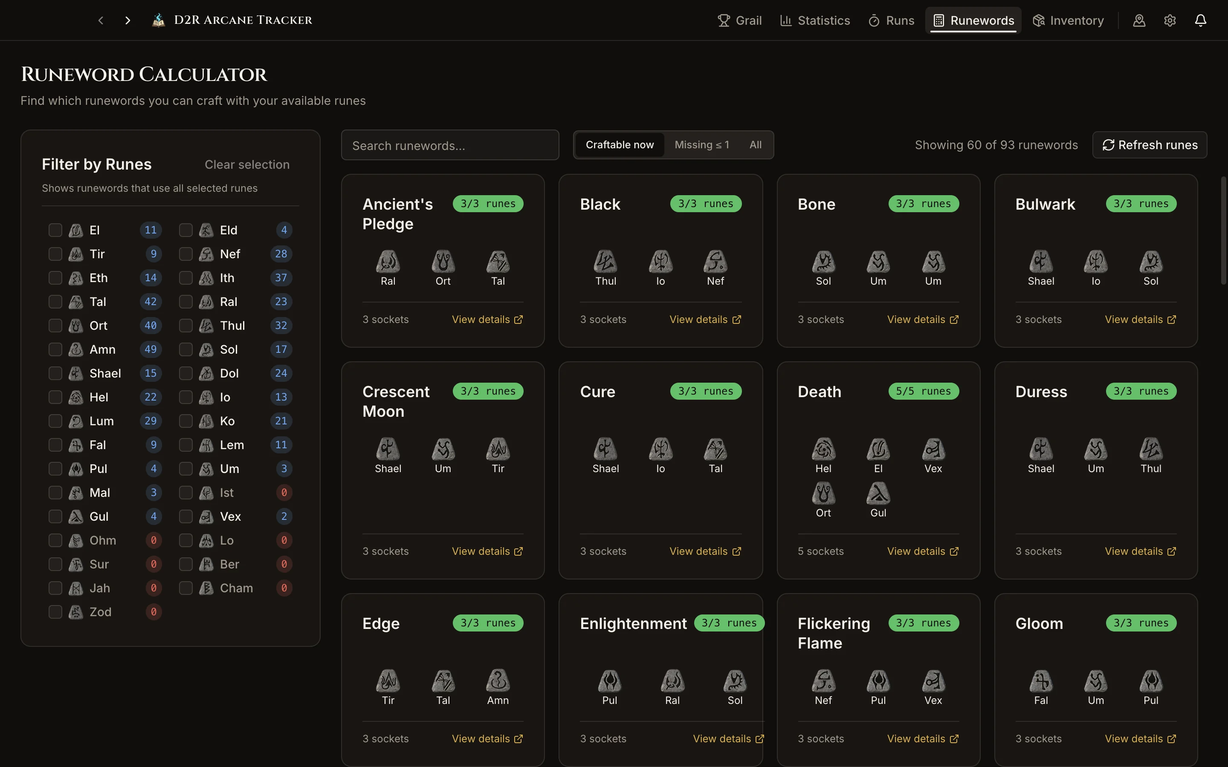The image size is (1228, 767).
Task: Click the Fal rune icon in Gloom card
Action: click(x=1041, y=681)
